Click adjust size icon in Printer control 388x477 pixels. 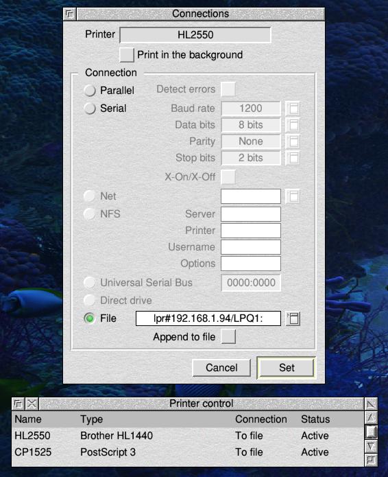coord(371,460)
